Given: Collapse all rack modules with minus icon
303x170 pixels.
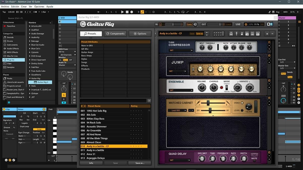Looking at the screenshot, I should (272, 33).
